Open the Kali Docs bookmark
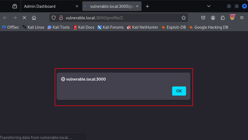Viewport: 248px width, 140px height. point(84,27)
